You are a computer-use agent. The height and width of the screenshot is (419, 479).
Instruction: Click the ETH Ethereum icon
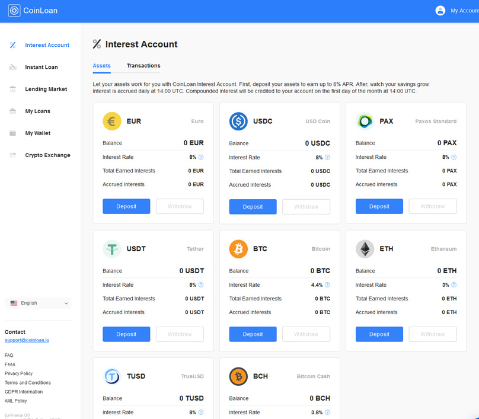pyautogui.click(x=365, y=249)
